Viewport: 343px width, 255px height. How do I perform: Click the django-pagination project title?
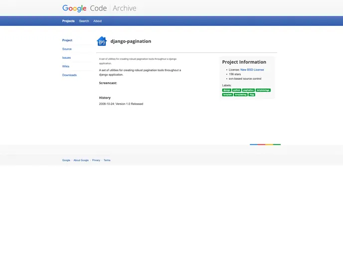coord(131,41)
